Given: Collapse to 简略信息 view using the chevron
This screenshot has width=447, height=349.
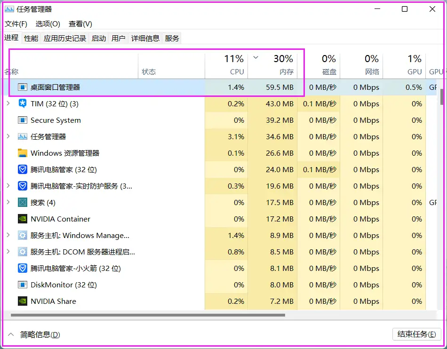Looking at the screenshot, I should (x=11, y=334).
